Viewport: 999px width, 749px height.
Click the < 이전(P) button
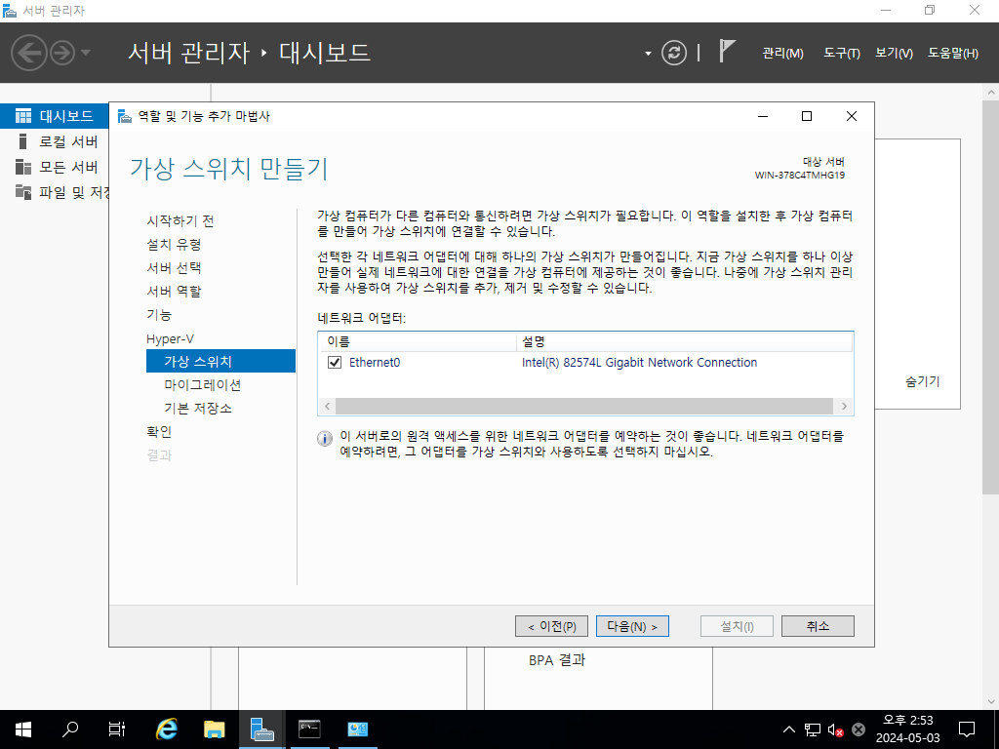[x=552, y=626]
